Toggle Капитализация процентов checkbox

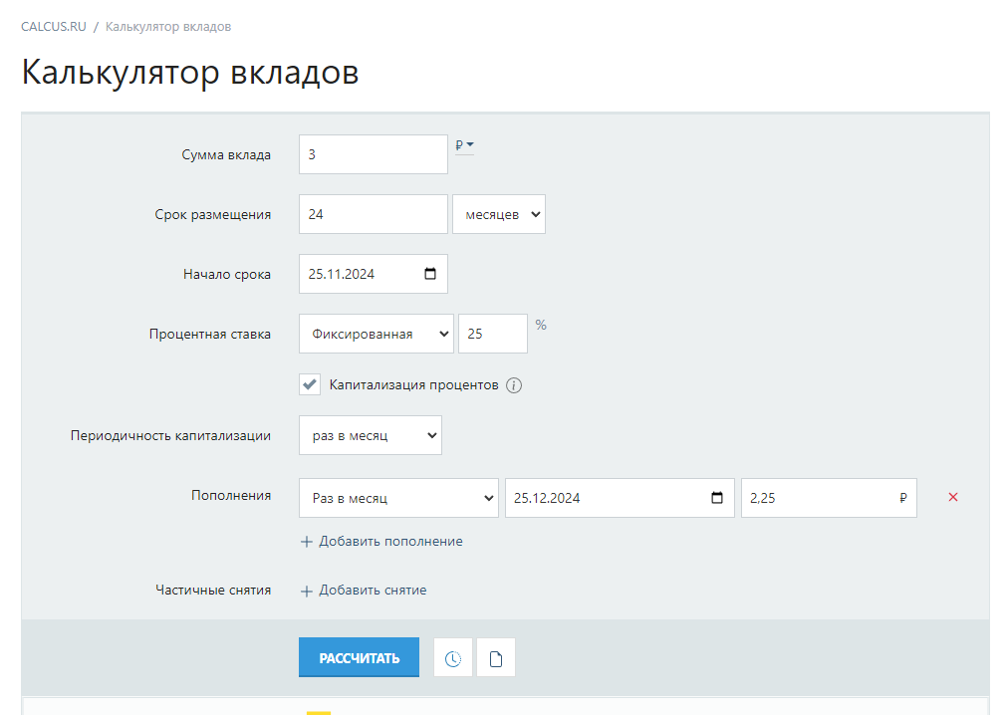point(310,385)
